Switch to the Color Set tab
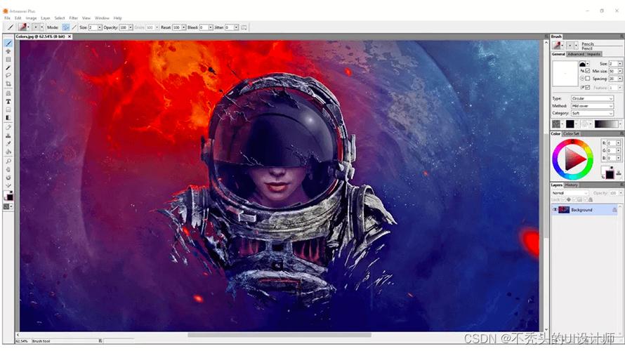 coord(571,133)
